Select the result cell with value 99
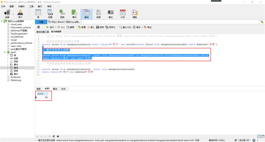The image size is (265, 142). (x=43, y=97)
